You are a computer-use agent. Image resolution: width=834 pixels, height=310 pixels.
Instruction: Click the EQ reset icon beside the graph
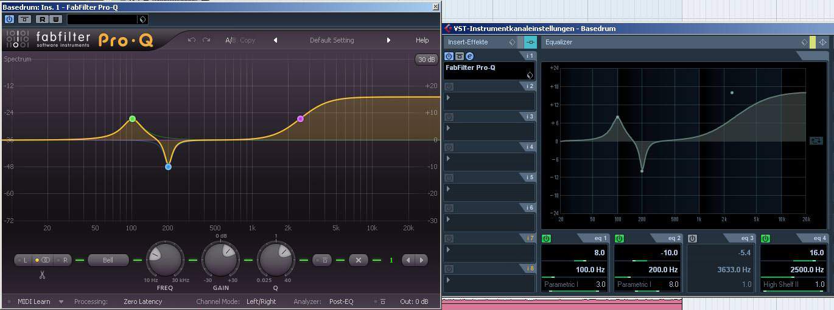[816, 140]
